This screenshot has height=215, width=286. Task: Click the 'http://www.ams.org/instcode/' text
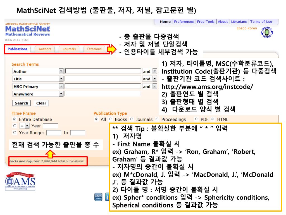coord(207,87)
